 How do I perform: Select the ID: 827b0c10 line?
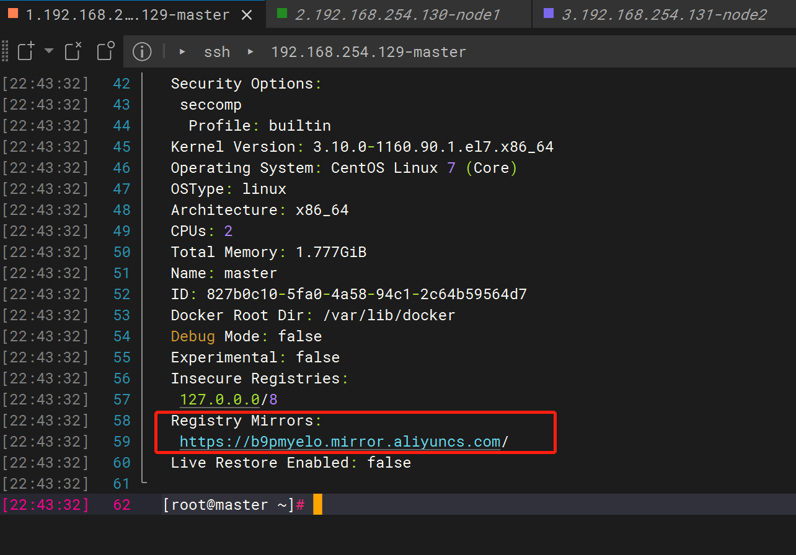pyautogui.click(x=349, y=294)
